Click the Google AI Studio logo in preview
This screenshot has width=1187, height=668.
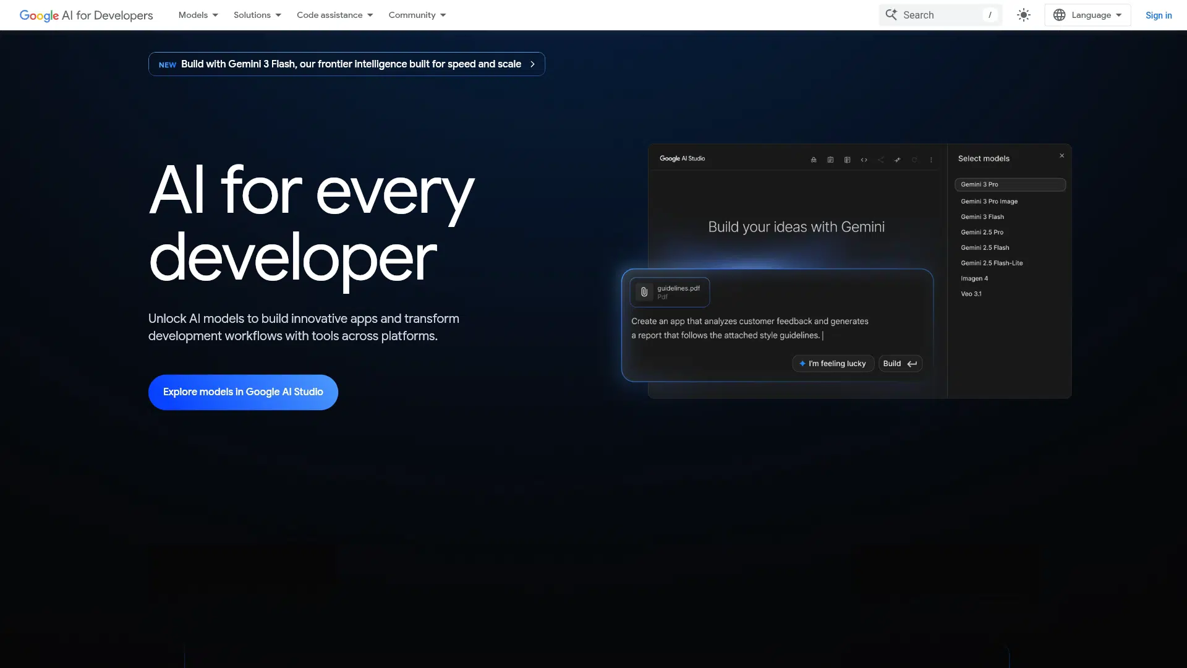(x=682, y=158)
